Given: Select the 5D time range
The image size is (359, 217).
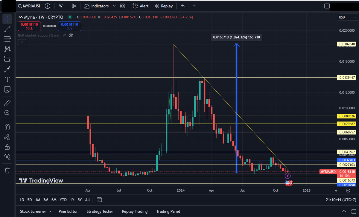Looking at the screenshot, I should point(29,199).
